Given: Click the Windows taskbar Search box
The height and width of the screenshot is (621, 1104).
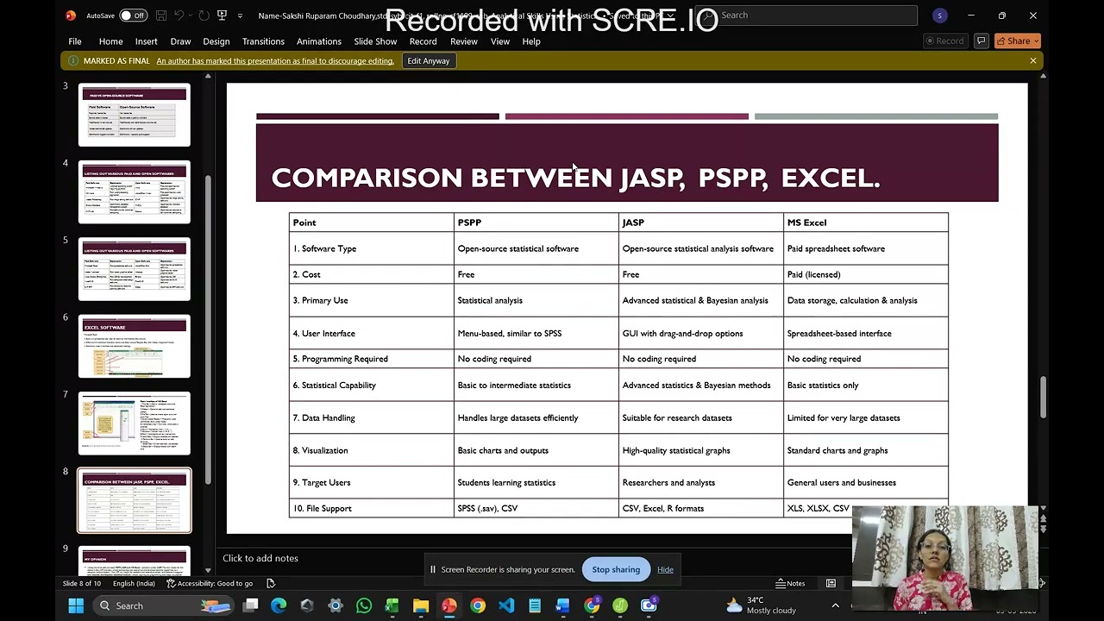Looking at the screenshot, I should pyautogui.click(x=164, y=605).
